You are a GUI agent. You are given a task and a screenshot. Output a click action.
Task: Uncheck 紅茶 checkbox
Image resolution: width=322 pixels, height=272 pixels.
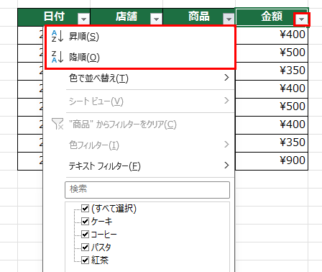point(85,260)
